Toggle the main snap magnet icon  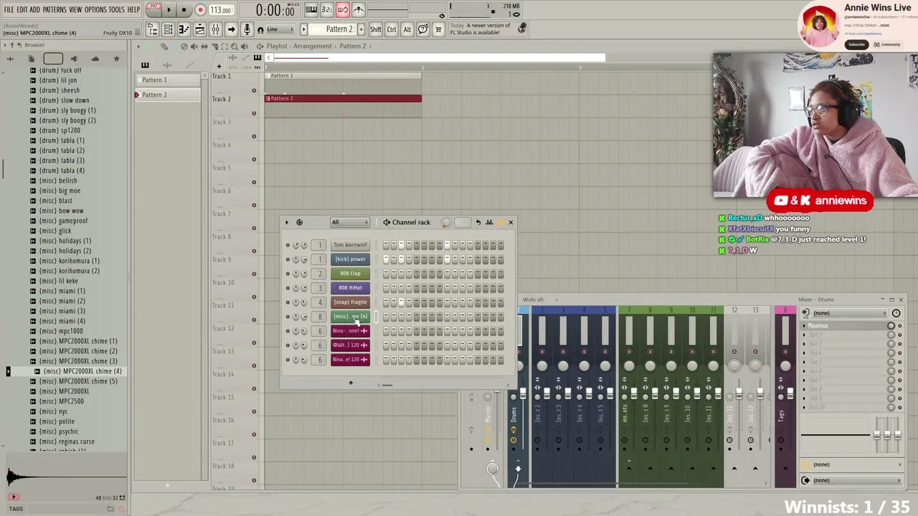260,29
